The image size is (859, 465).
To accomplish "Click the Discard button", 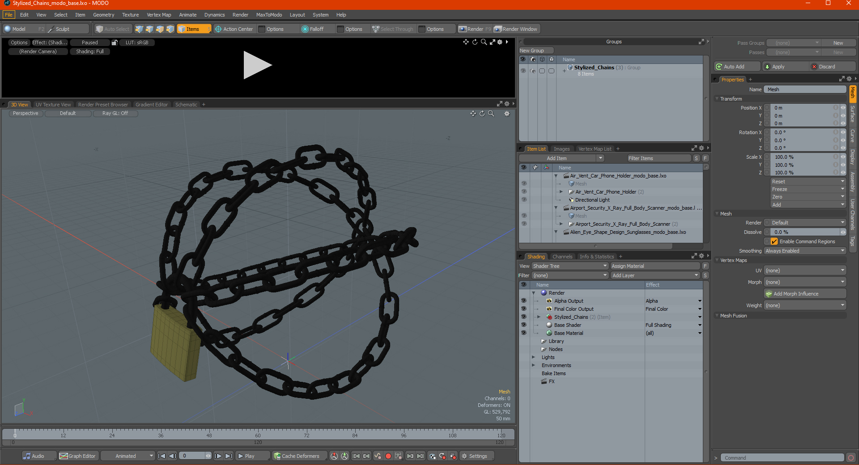I will (x=833, y=67).
